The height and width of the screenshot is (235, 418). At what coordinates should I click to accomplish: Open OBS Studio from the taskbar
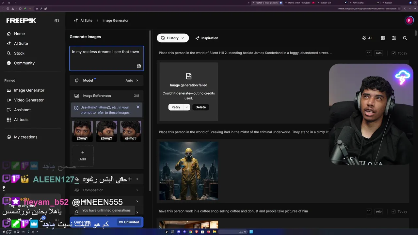click(173, 232)
